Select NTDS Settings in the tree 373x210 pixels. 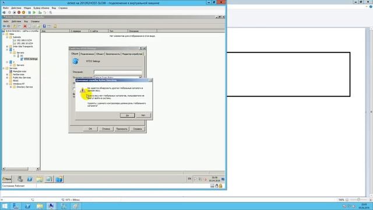[31, 59]
